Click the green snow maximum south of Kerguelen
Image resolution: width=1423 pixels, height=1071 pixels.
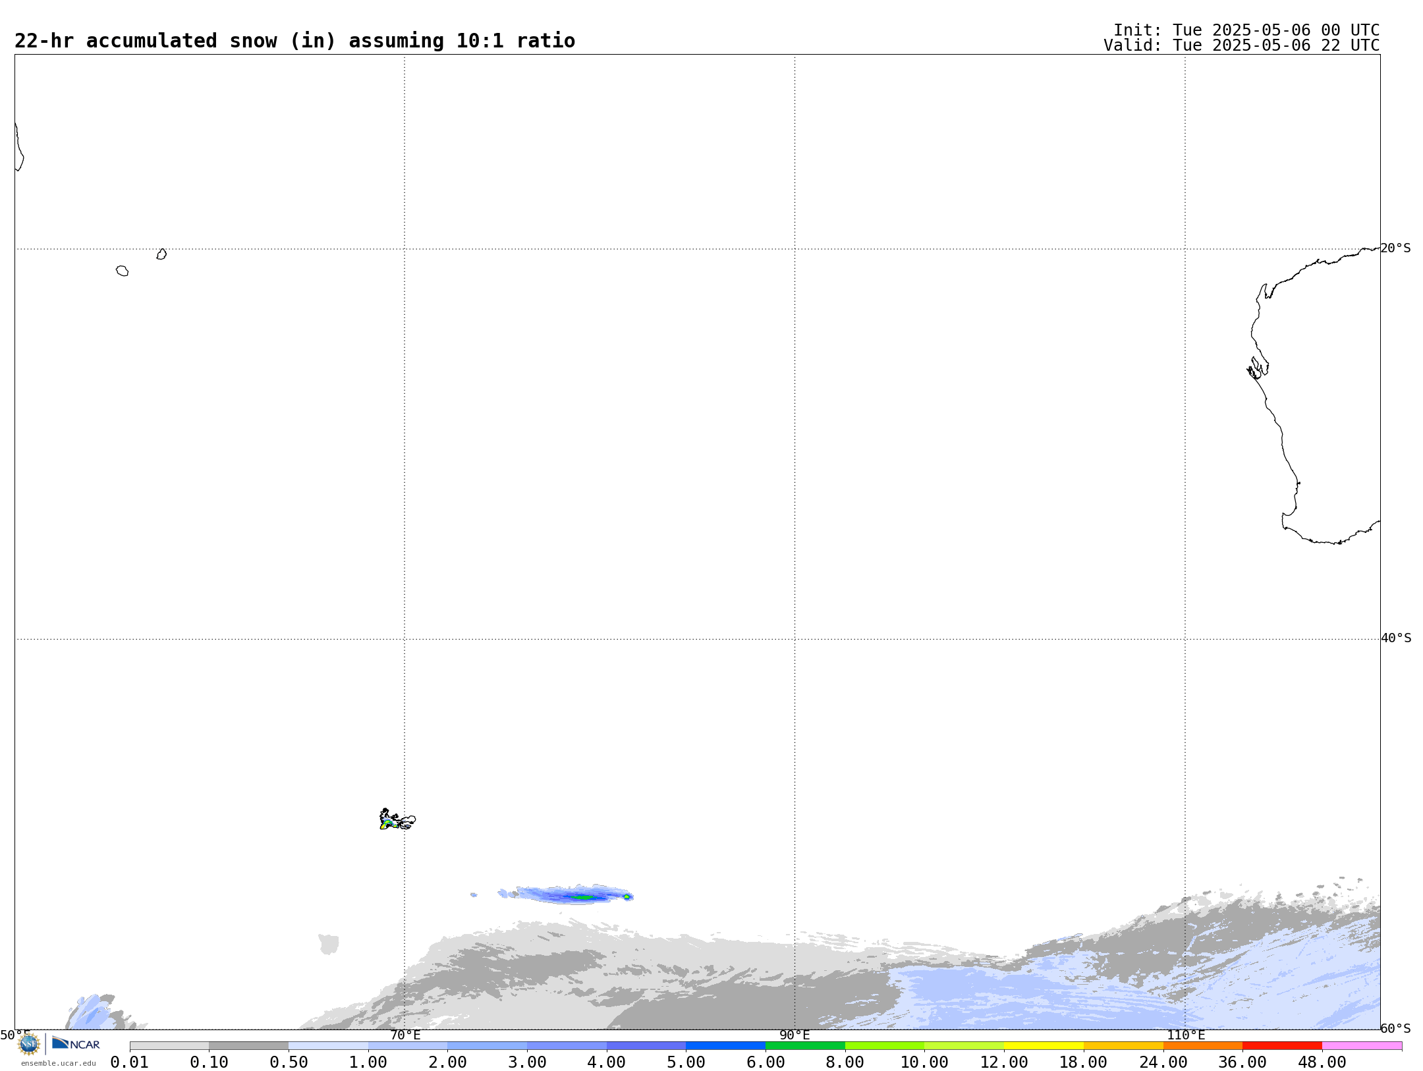click(585, 896)
